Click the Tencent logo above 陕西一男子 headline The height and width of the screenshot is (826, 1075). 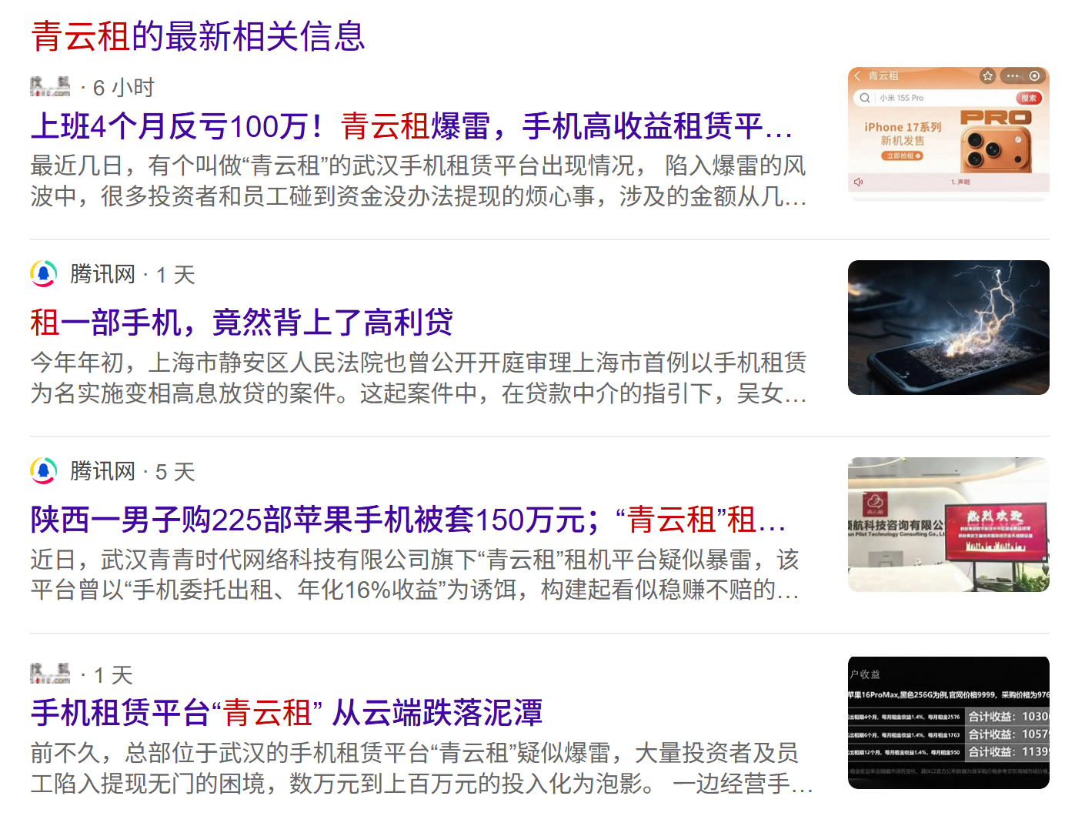[x=44, y=470]
